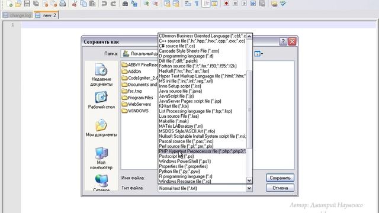Play back the recorded macro
Viewport: 379px width, 213px height.
[x=244, y=4]
